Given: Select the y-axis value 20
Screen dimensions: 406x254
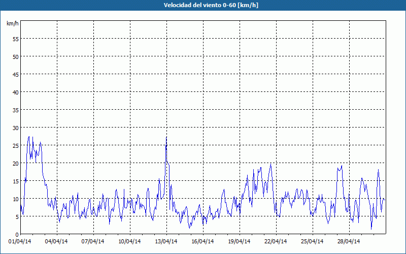Looking at the screenshot, I should point(16,164).
